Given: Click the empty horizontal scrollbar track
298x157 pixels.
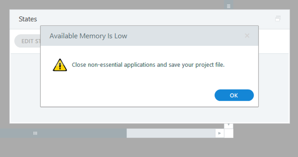Looking at the screenshot, I should [171, 133].
